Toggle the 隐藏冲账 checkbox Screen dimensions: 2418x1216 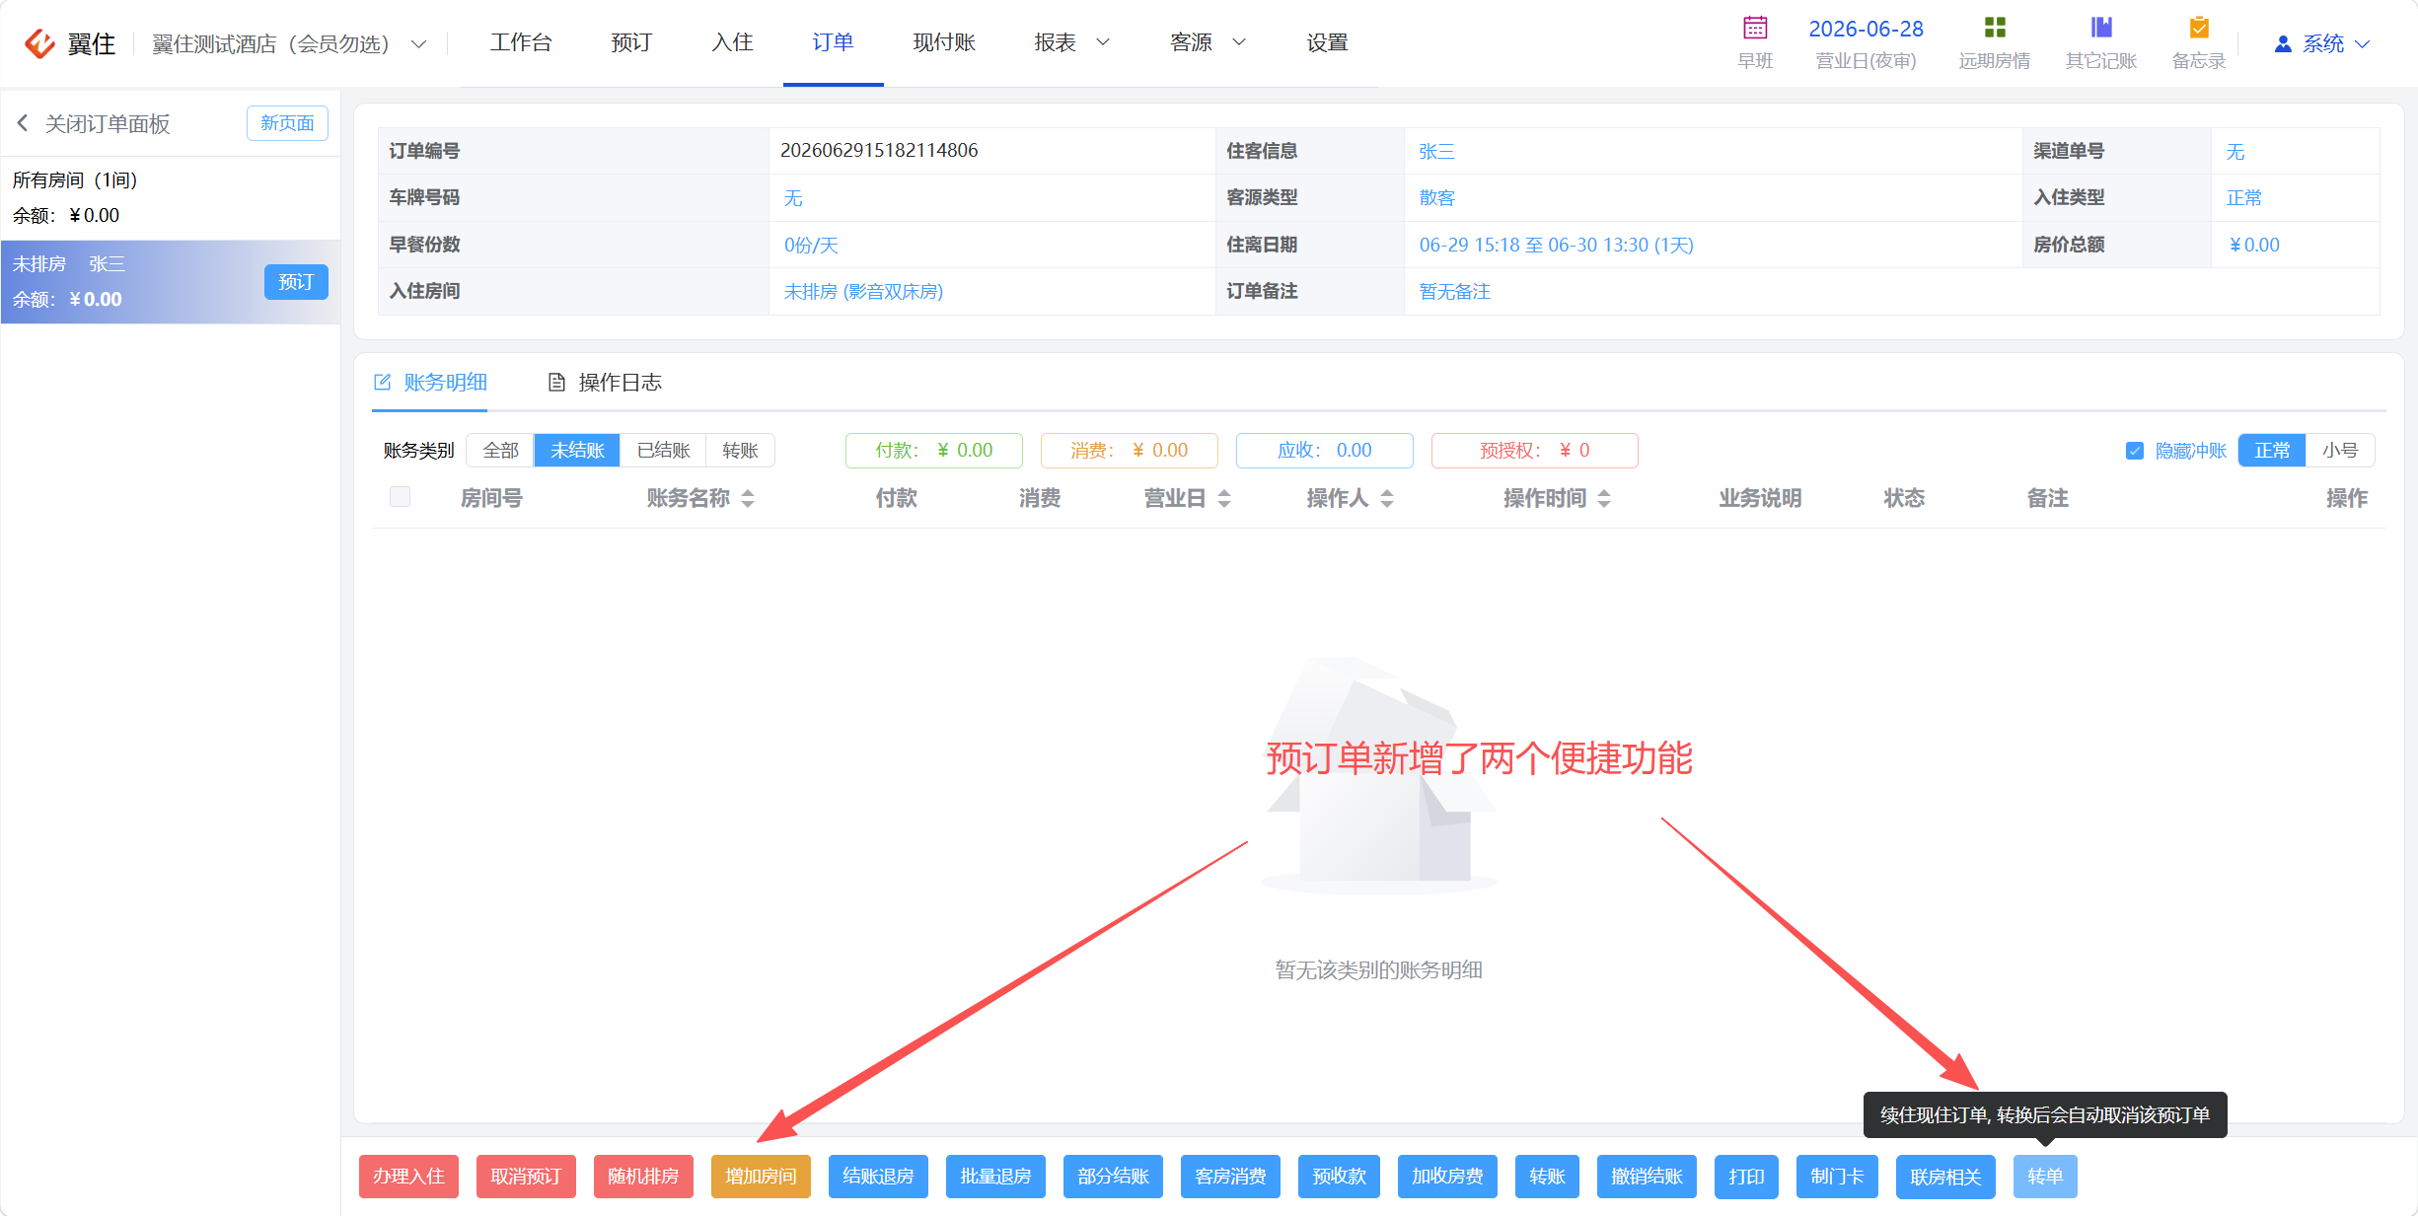(x=2135, y=451)
